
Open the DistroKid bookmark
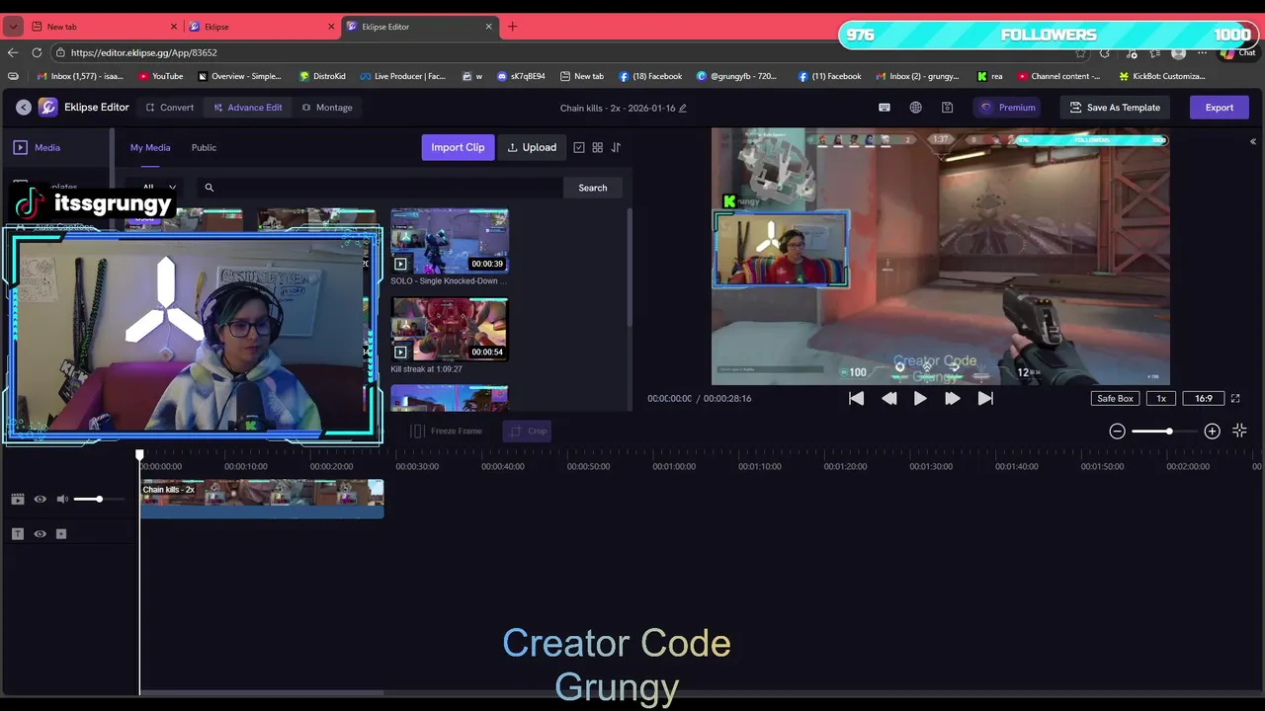coord(321,76)
